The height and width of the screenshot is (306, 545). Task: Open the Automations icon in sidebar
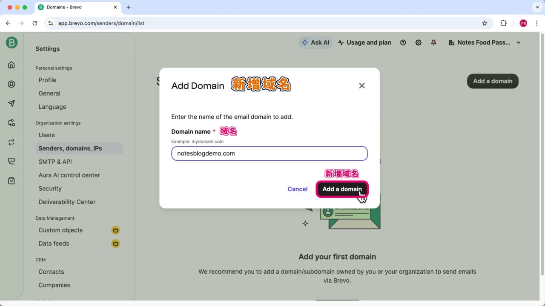click(x=11, y=123)
